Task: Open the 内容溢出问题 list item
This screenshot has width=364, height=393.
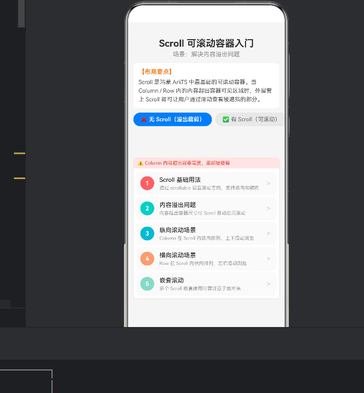Action: 206,208
